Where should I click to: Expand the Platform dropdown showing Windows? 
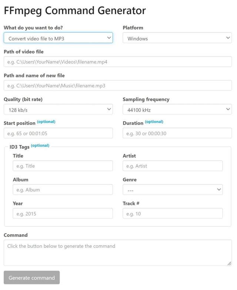tap(177, 38)
